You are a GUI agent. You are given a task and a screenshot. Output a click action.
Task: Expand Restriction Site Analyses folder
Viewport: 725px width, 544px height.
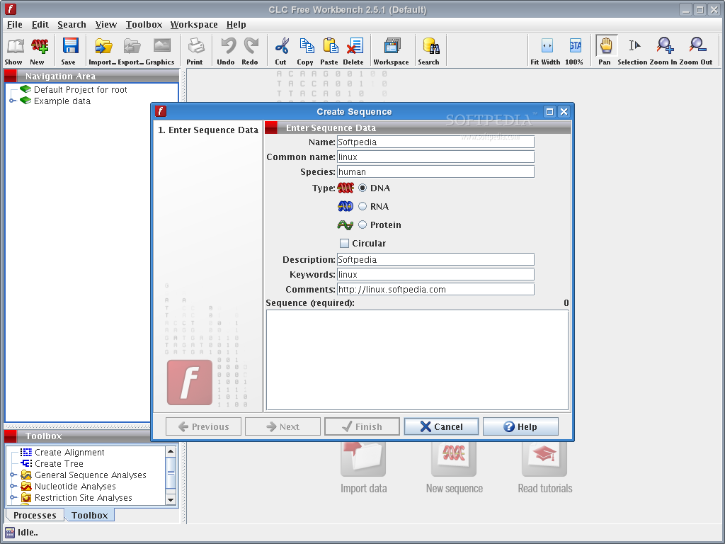13,498
